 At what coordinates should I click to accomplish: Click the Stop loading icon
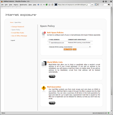(49, 5)
